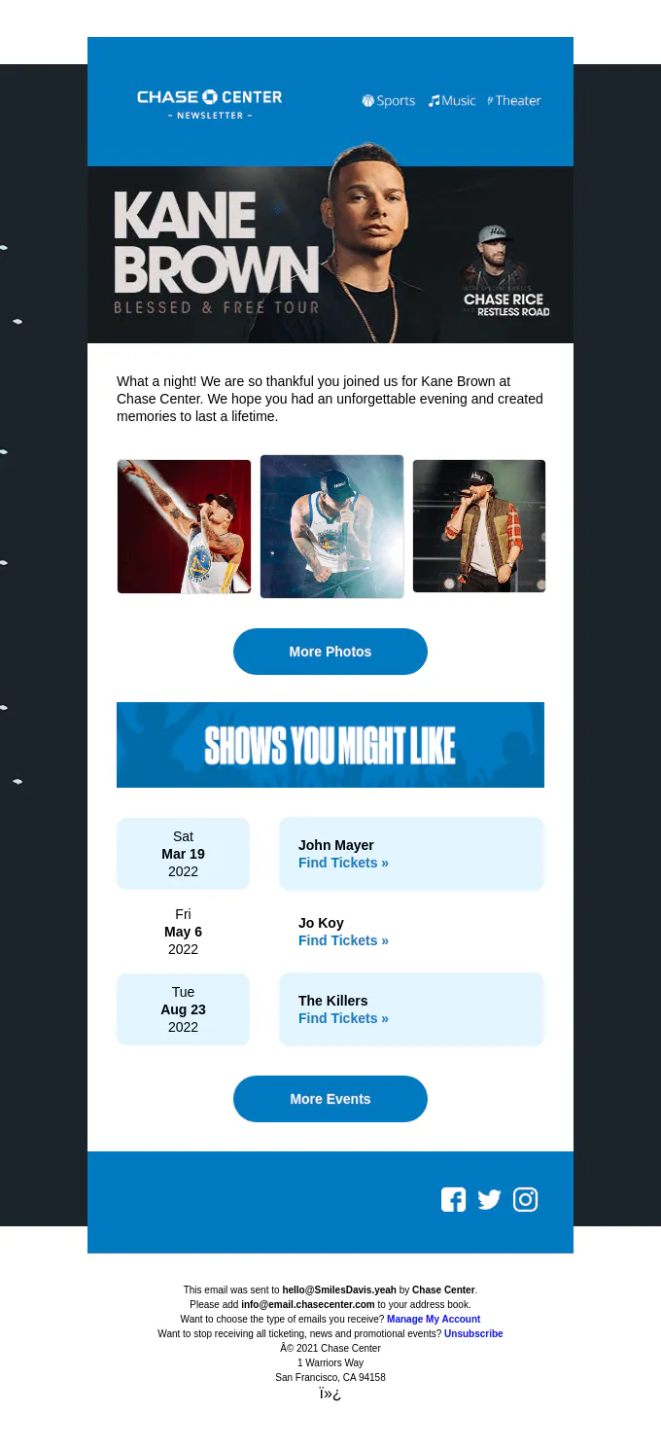Open the Twitter bird icon
The image size is (661, 1449).
coord(489,1199)
